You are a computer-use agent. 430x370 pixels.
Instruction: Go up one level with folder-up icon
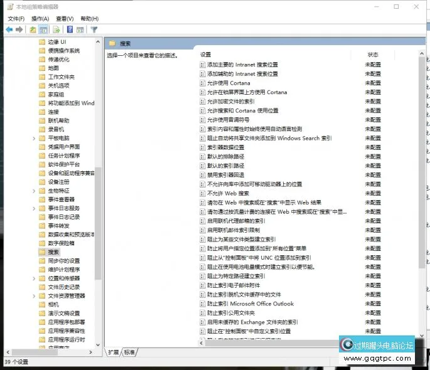click(x=33, y=29)
